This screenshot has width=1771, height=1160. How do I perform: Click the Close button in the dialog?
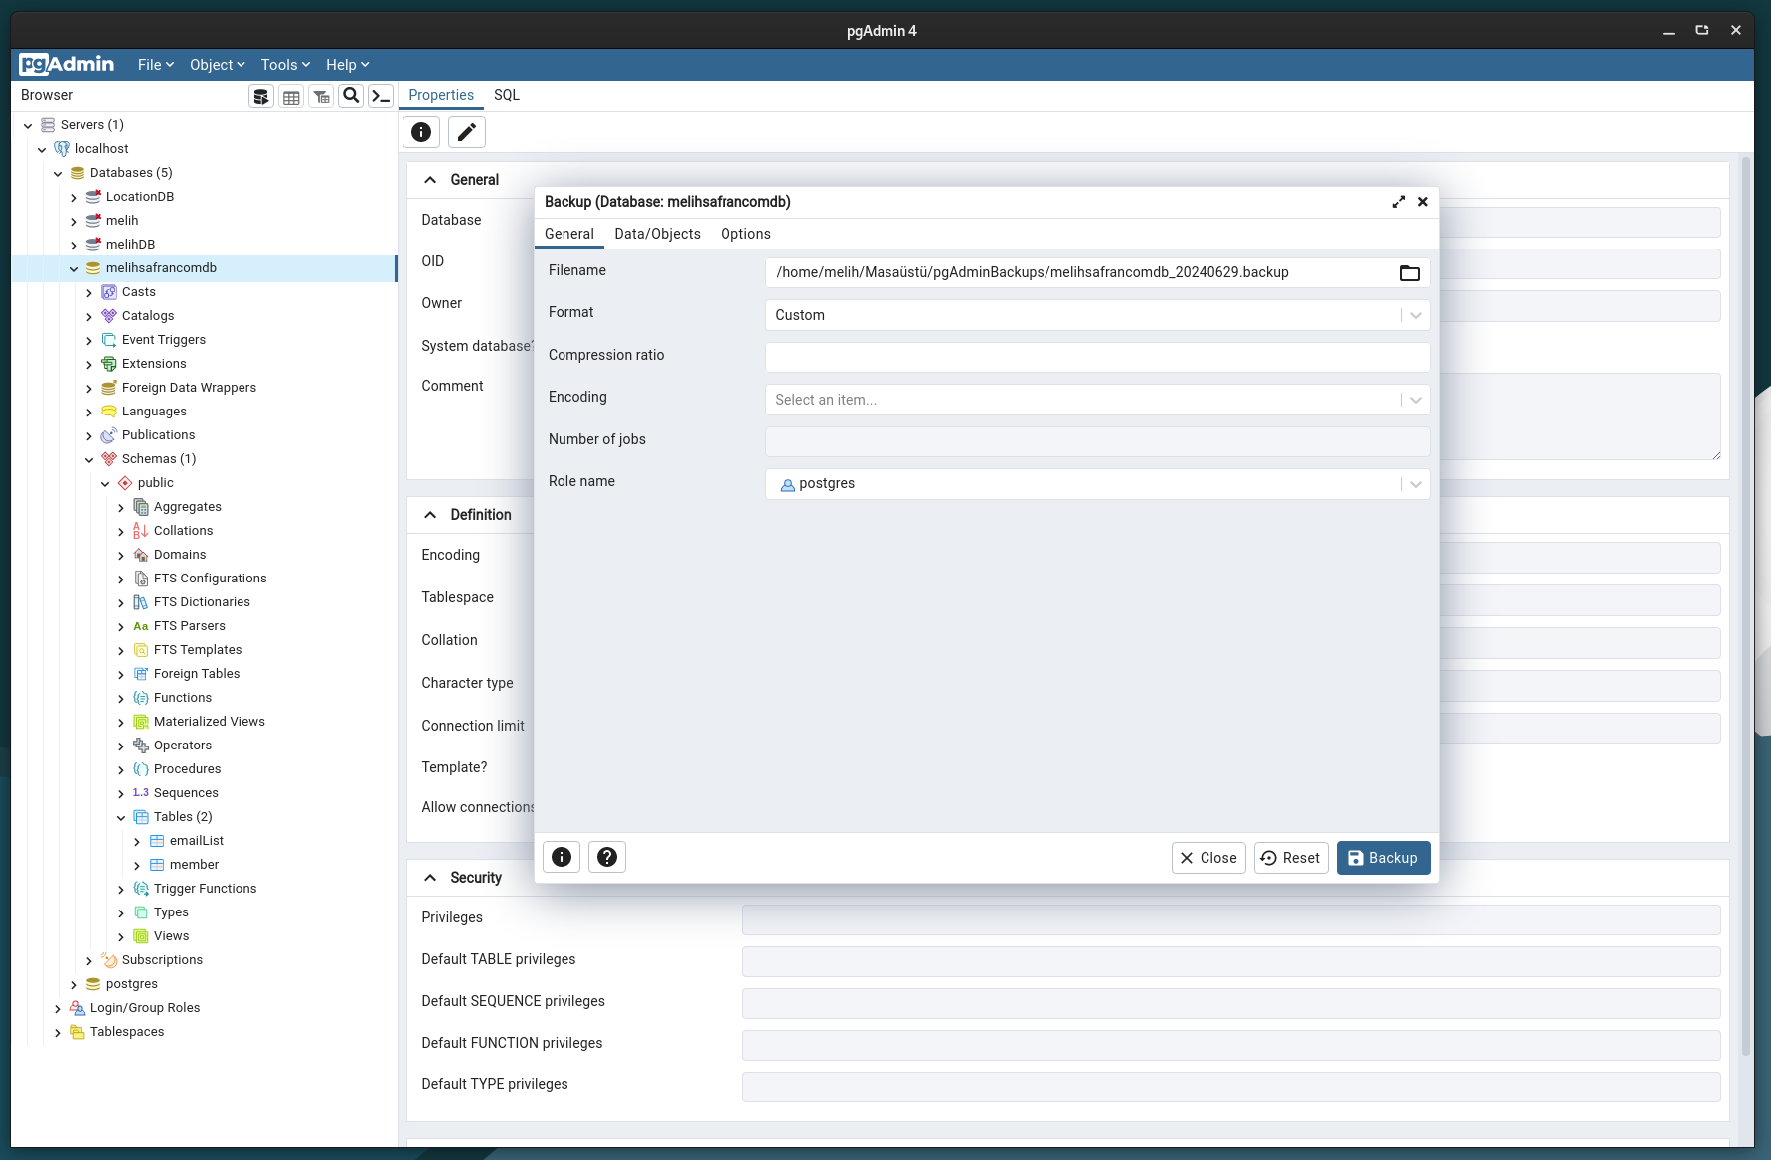[x=1208, y=858]
